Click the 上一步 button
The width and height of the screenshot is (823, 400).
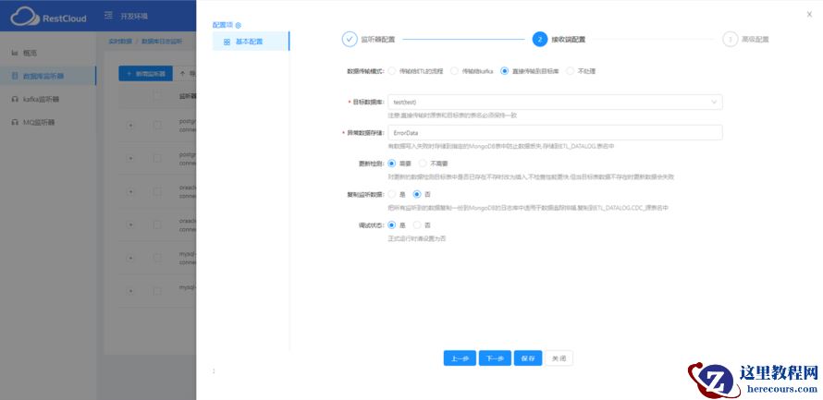click(x=460, y=358)
